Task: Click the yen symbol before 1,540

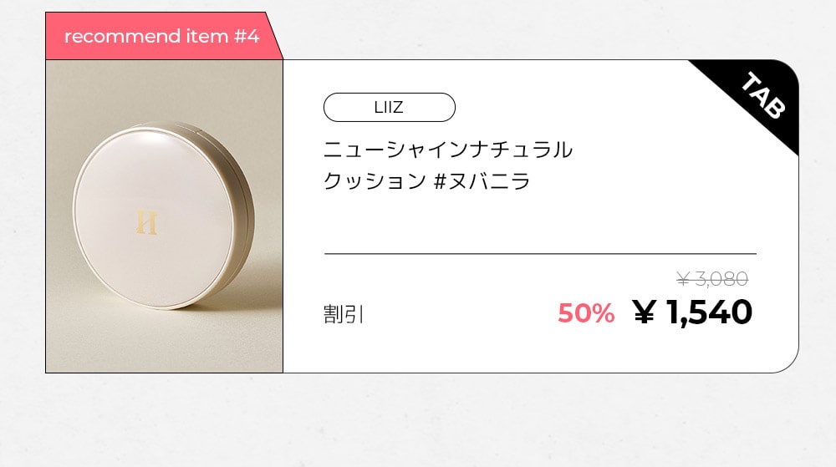Action: [x=643, y=312]
